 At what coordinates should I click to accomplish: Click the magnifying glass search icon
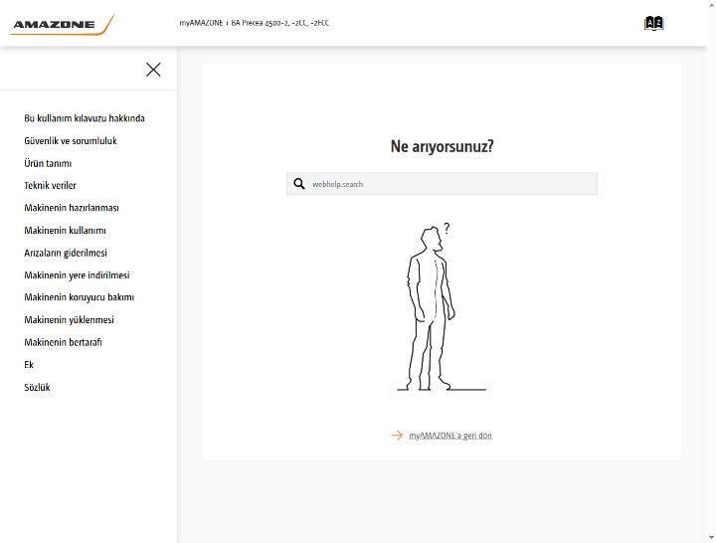coord(299,184)
